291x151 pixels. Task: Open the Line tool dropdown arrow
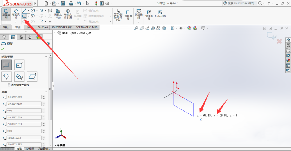pyautogui.click(x=28, y=10)
